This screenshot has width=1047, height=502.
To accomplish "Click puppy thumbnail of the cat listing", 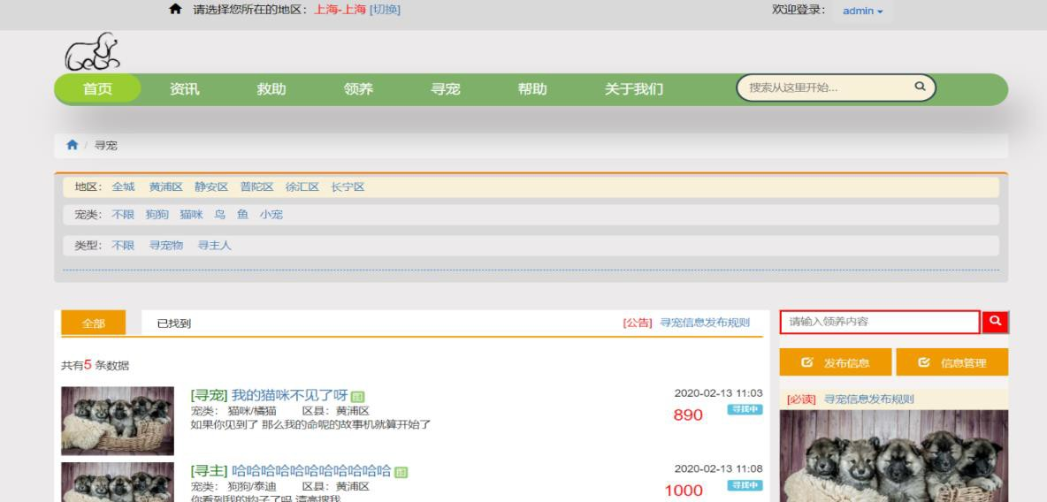I will (x=118, y=421).
